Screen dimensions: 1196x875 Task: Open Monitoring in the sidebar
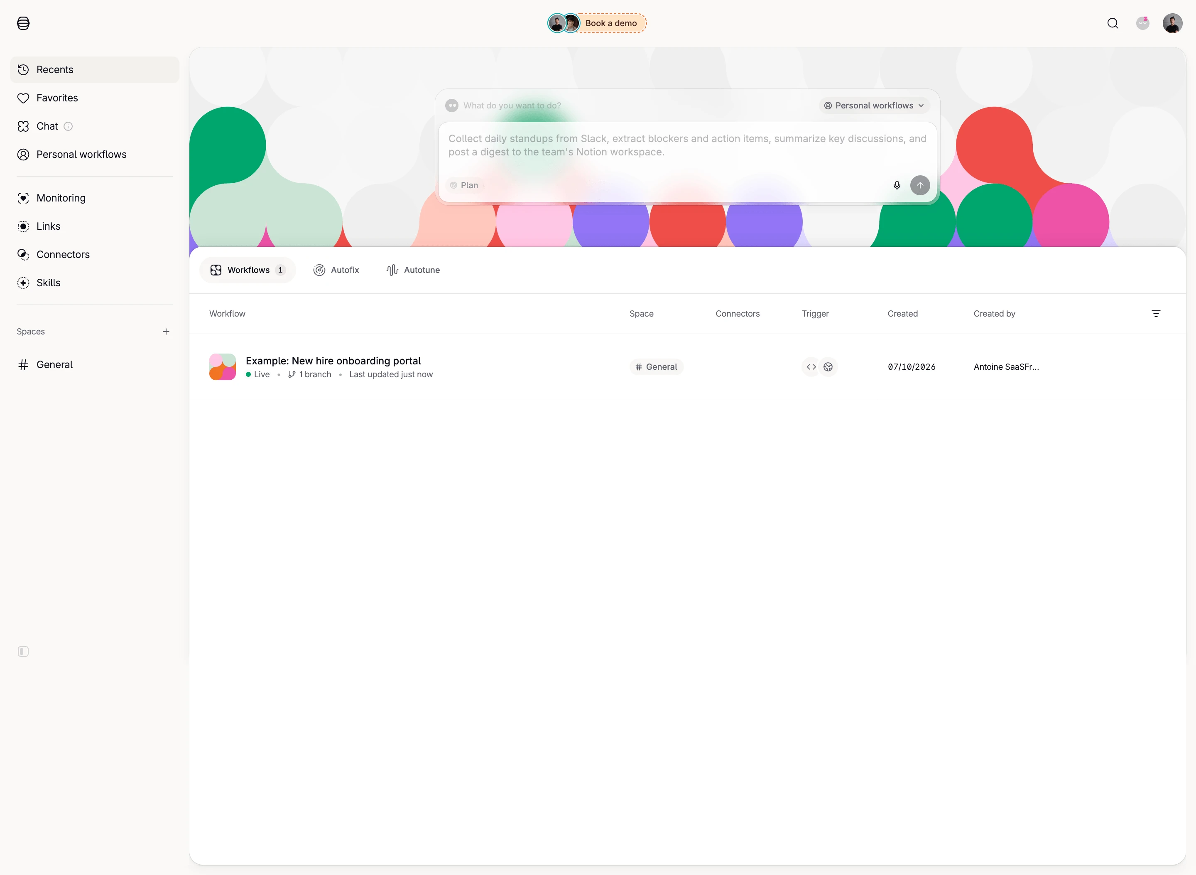point(95,198)
